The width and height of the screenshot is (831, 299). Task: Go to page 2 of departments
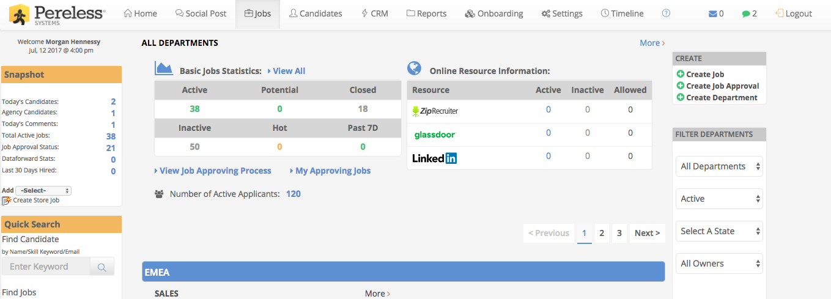[602, 233]
